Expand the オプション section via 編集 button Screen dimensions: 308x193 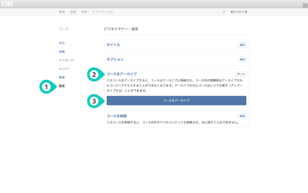click(x=242, y=60)
